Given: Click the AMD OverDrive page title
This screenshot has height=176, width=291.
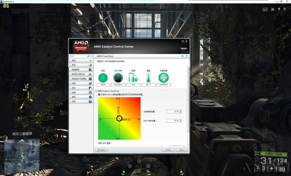Looking at the screenshot, I should click(105, 56).
